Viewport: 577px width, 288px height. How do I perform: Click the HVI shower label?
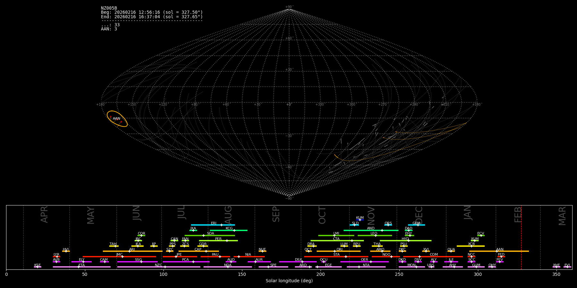[x=66, y=250]
